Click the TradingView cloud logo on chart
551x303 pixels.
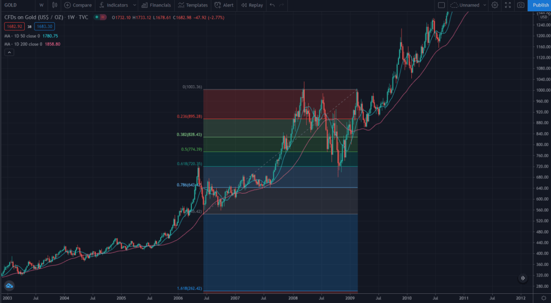point(9,286)
